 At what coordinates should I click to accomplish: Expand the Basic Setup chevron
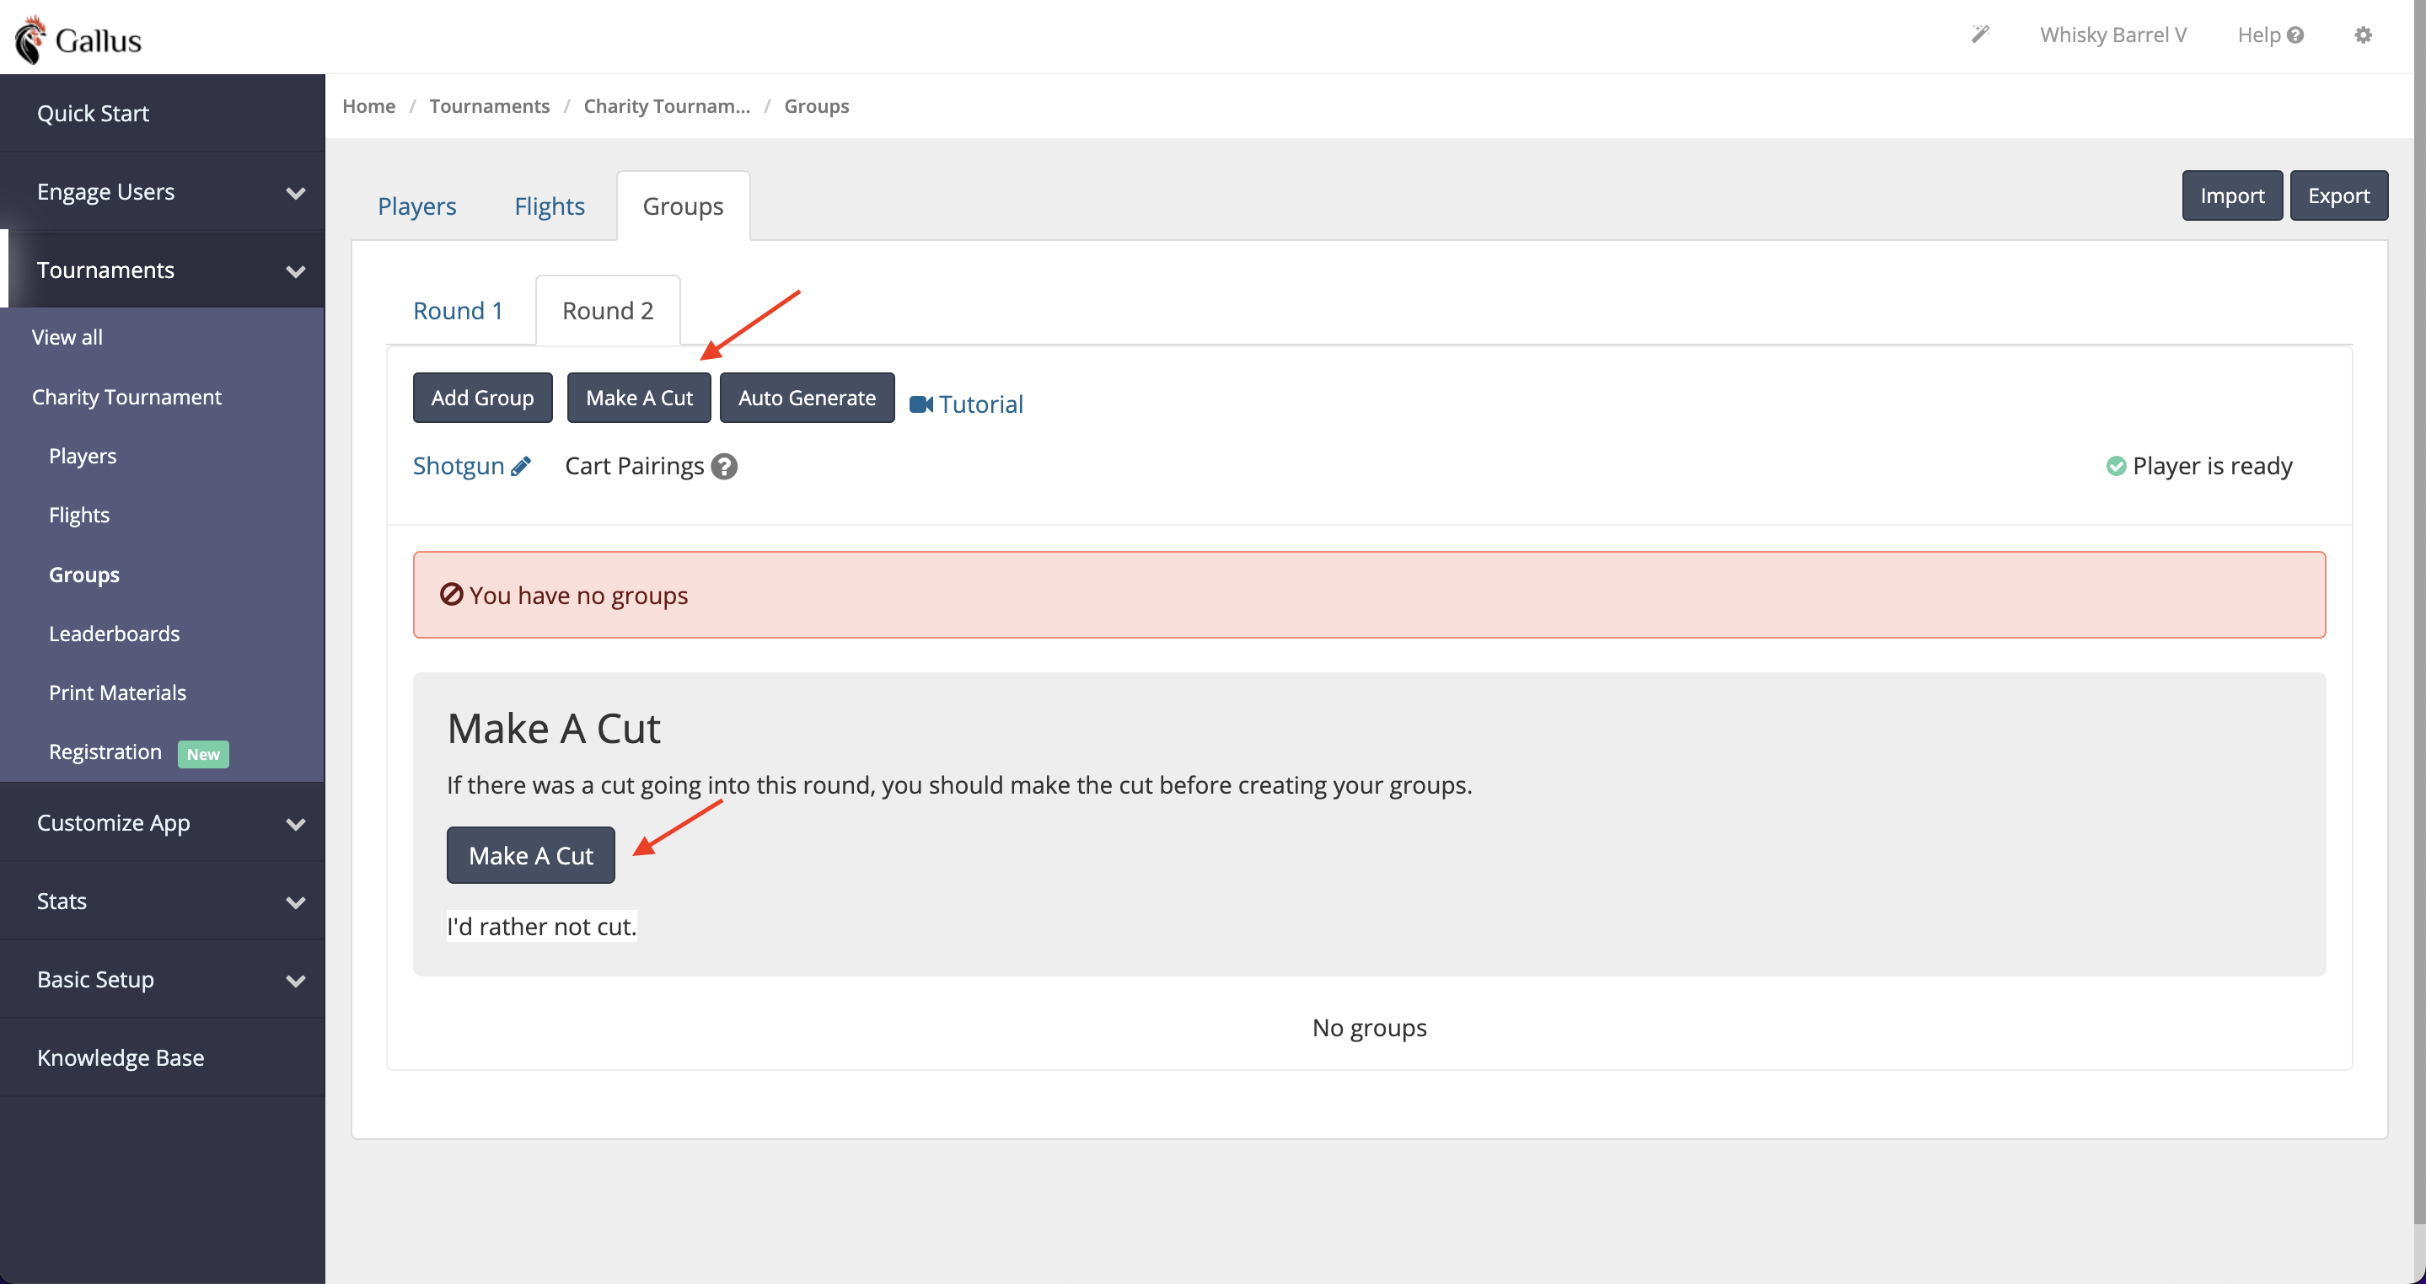(x=296, y=980)
